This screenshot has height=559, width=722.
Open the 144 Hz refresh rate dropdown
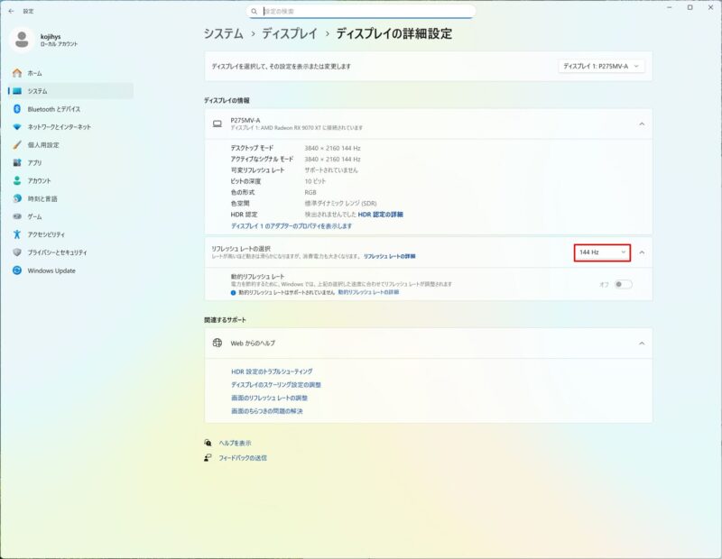click(x=602, y=252)
